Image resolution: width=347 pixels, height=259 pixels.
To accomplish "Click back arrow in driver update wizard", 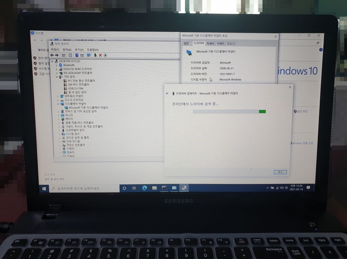I will 167,93.
